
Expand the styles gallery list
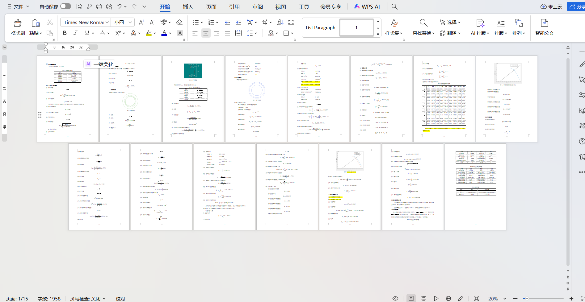pyautogui.click(x=378, y=34)
